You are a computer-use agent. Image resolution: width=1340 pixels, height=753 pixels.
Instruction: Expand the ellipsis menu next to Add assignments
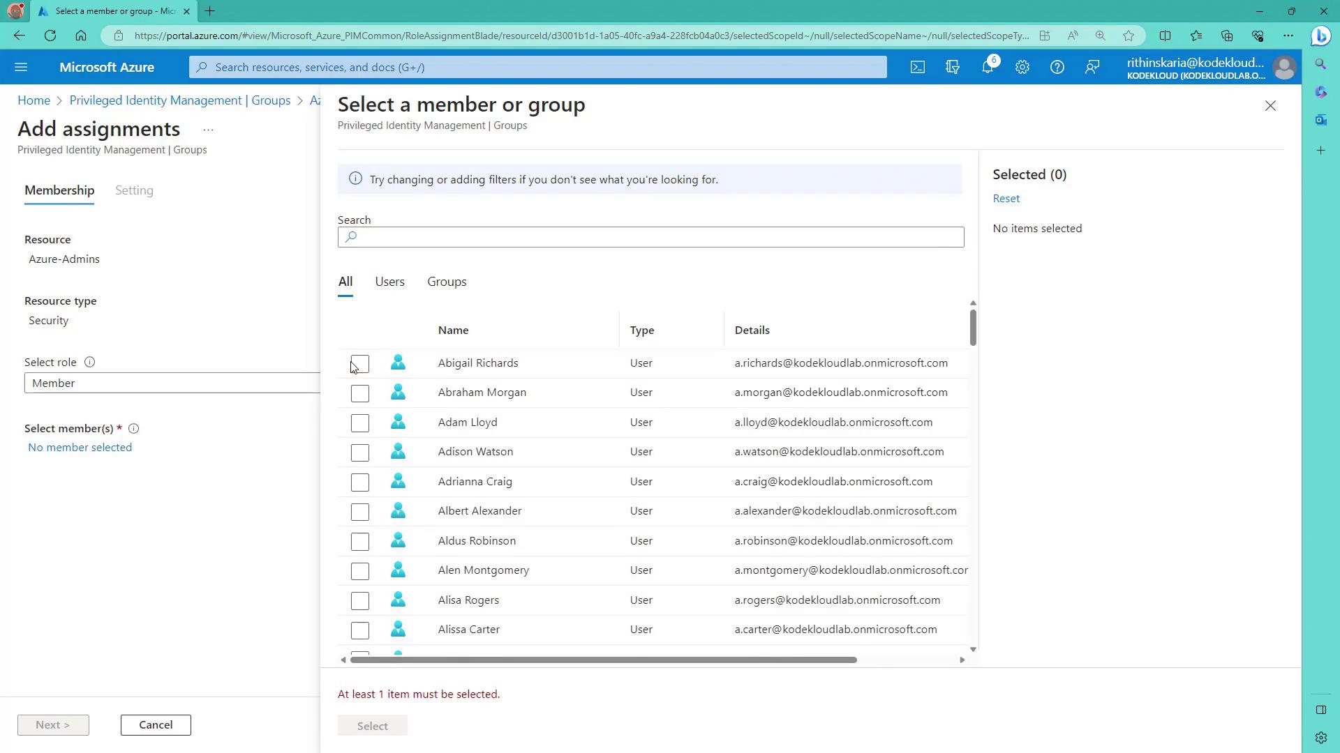[208, 130]
